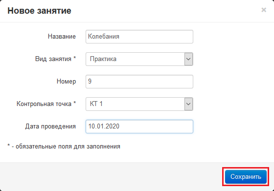Click the asterisk after Контрольная точка
Viewport: 274px width, 191px height.
74,103
